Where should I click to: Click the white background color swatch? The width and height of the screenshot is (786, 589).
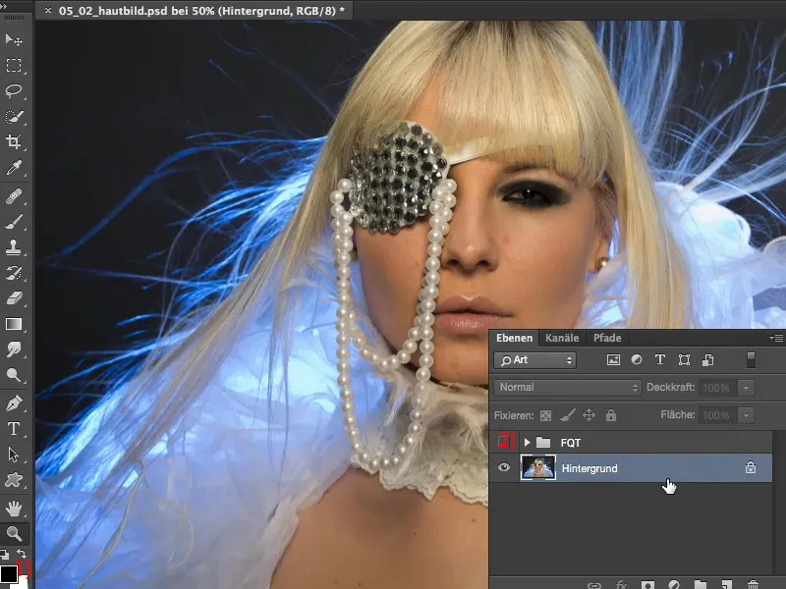point(23,583)
